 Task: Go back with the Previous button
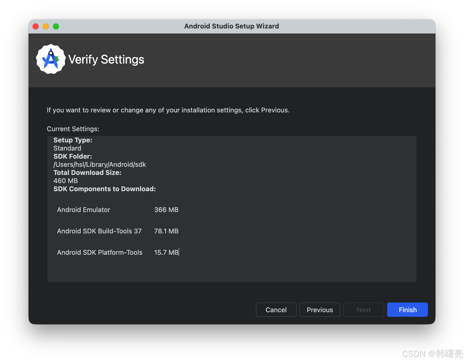point(320,310)
